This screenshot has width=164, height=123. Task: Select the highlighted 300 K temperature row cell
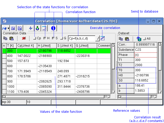click(11, 51)
